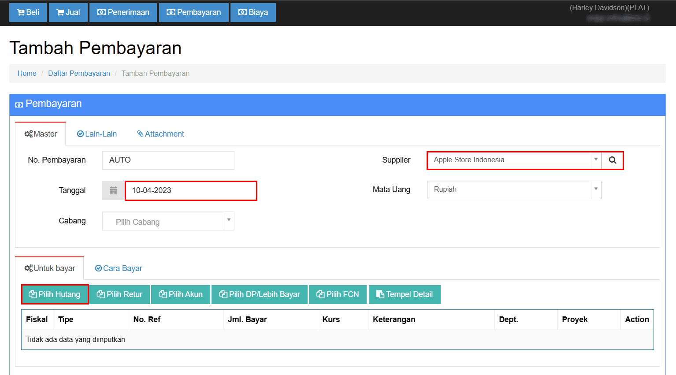Click the Pilih FCN button
676x375 pixels.
pos(338,294)
